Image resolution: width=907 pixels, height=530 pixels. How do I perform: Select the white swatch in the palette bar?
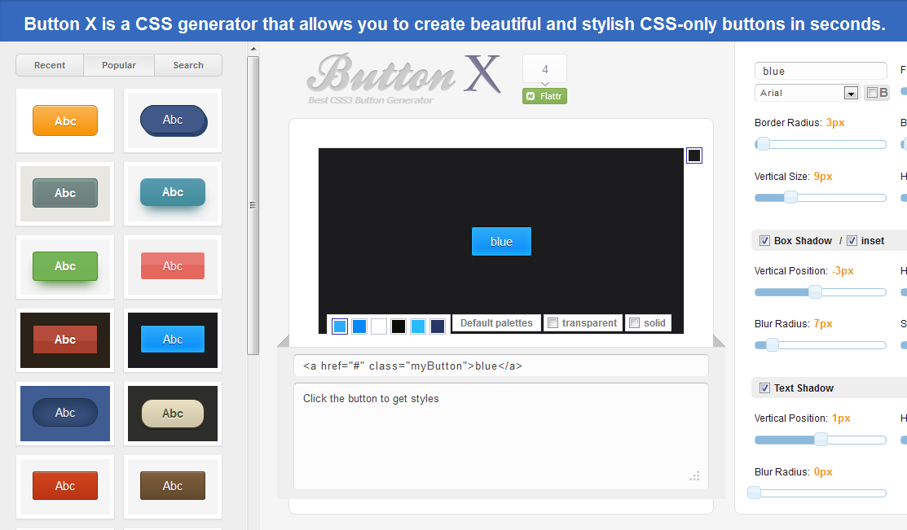coord(378,326)
